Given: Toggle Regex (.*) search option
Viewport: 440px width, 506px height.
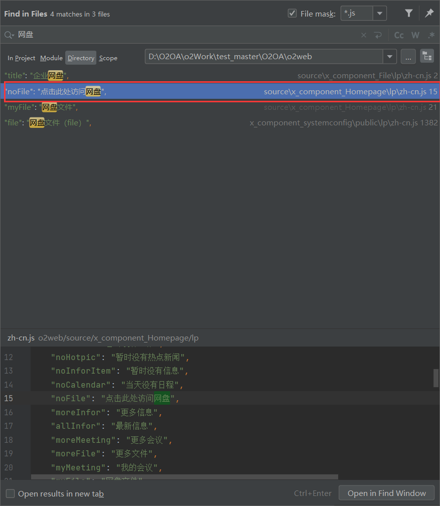Looking at the screenshot, I should 431,35.
